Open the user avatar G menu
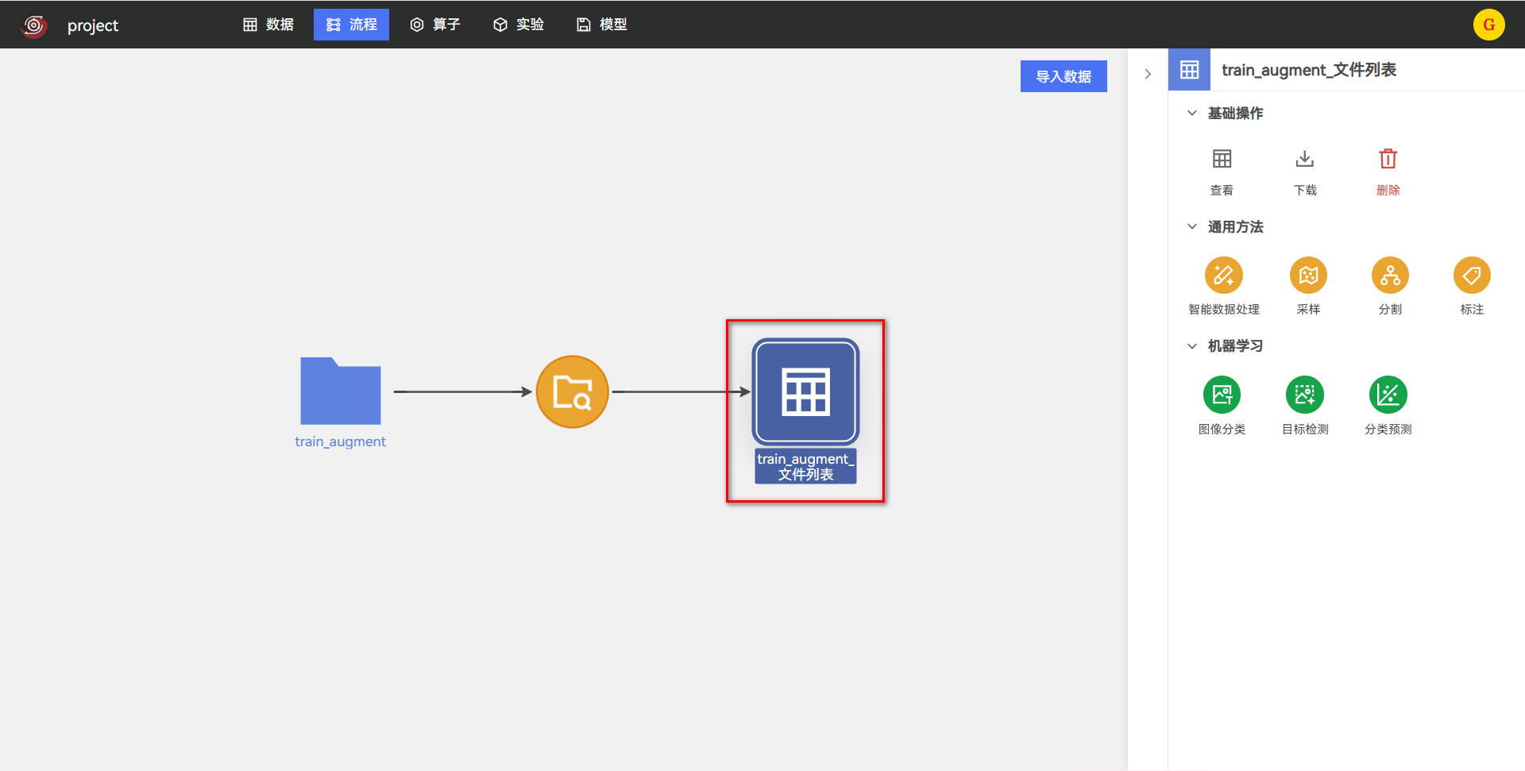1525x771 pixels. tap(1489, 25)
